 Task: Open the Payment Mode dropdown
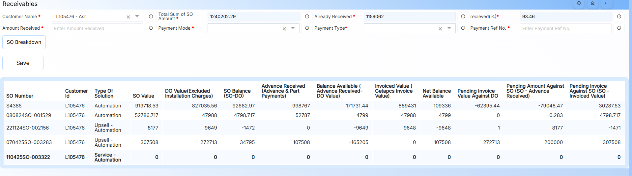coord(293,28)
